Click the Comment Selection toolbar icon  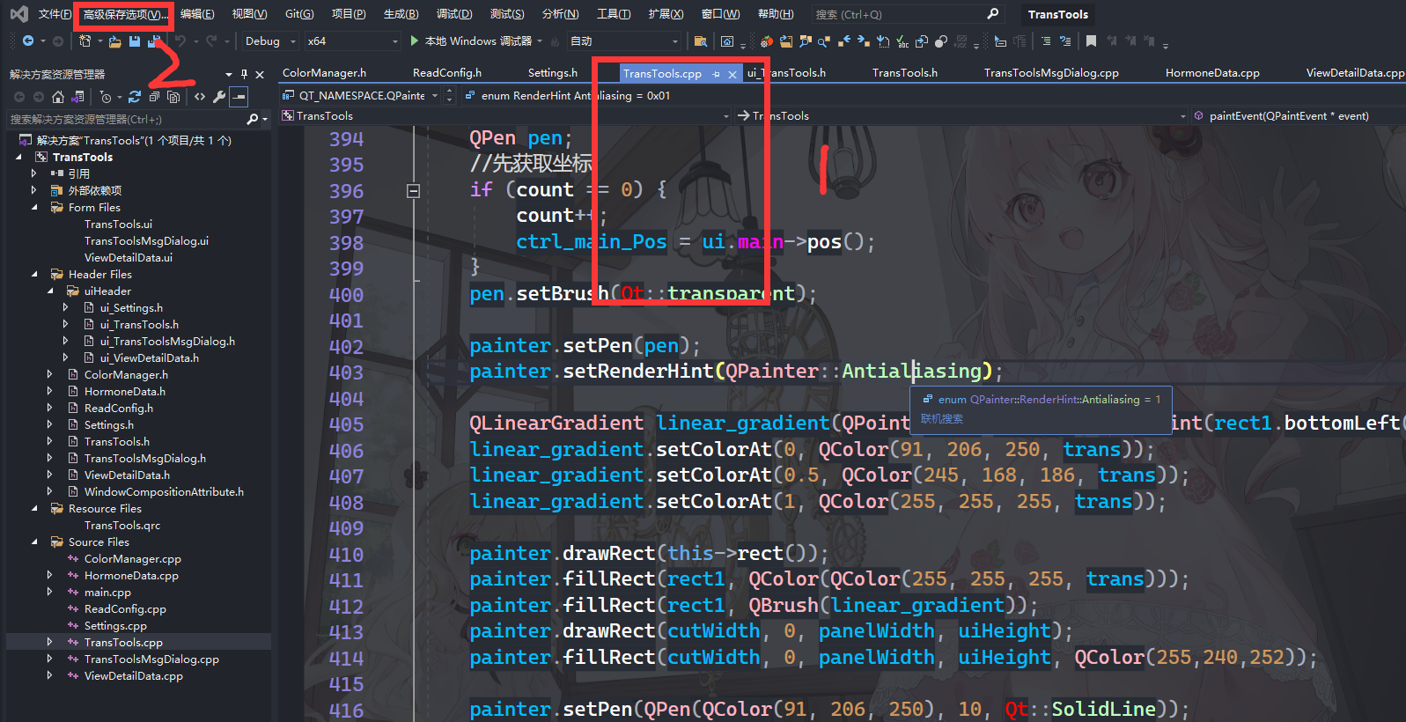[x=1046, y=41]
